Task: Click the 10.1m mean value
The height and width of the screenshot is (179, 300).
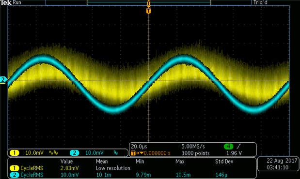Action: [104, 175]
